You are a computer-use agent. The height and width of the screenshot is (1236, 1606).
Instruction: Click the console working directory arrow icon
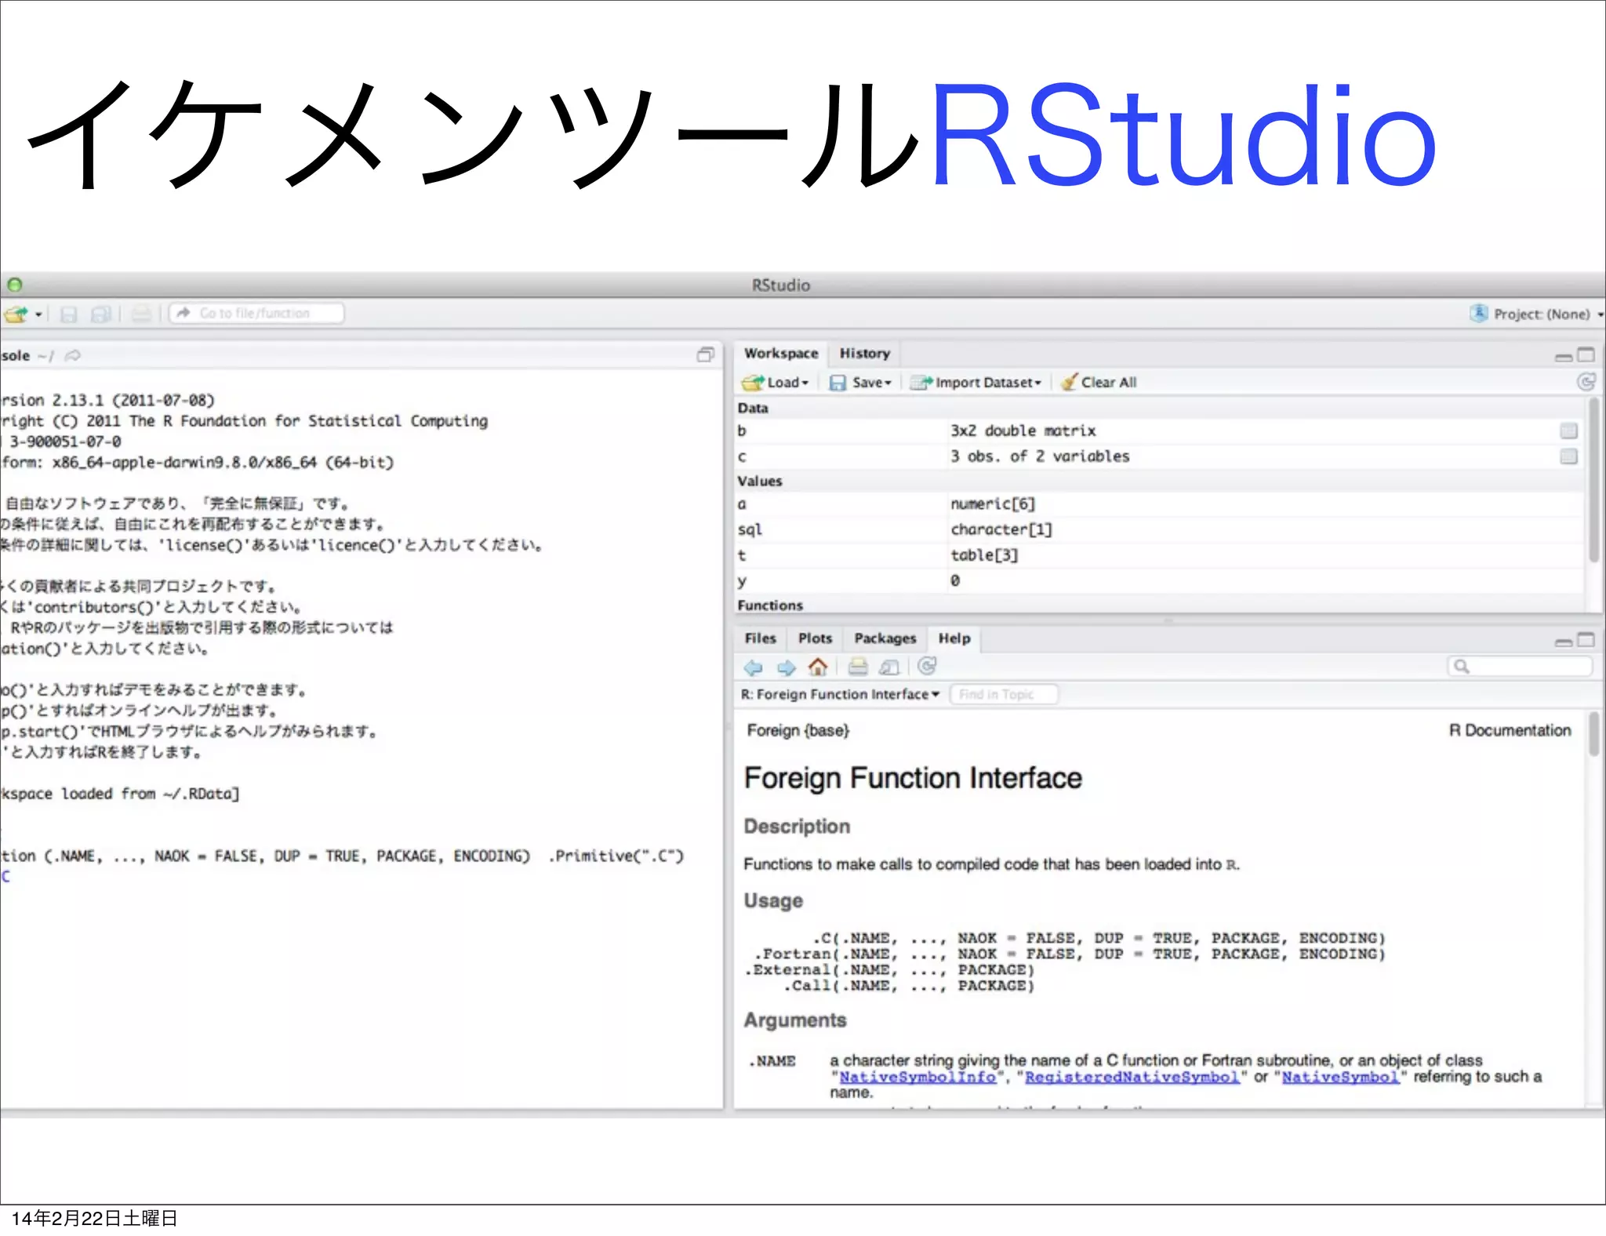(x=73, y=356)
